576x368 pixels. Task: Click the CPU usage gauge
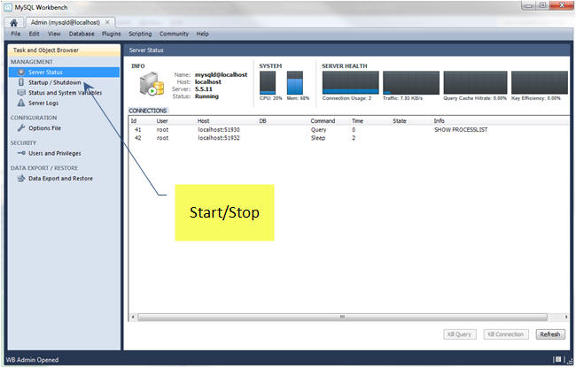click(268, 83)
